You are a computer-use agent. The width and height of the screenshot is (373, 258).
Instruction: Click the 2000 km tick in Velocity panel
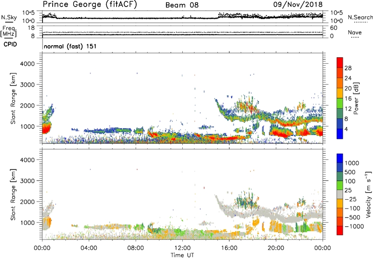tap(28, 202)
